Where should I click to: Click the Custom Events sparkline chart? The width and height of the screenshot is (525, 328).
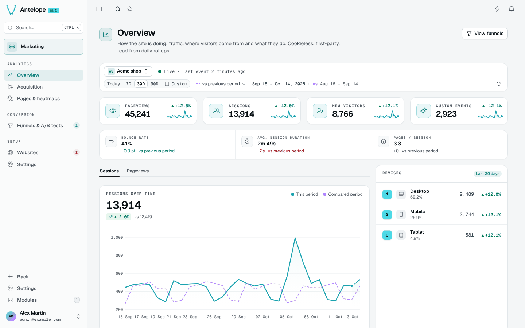coord(490,115)
